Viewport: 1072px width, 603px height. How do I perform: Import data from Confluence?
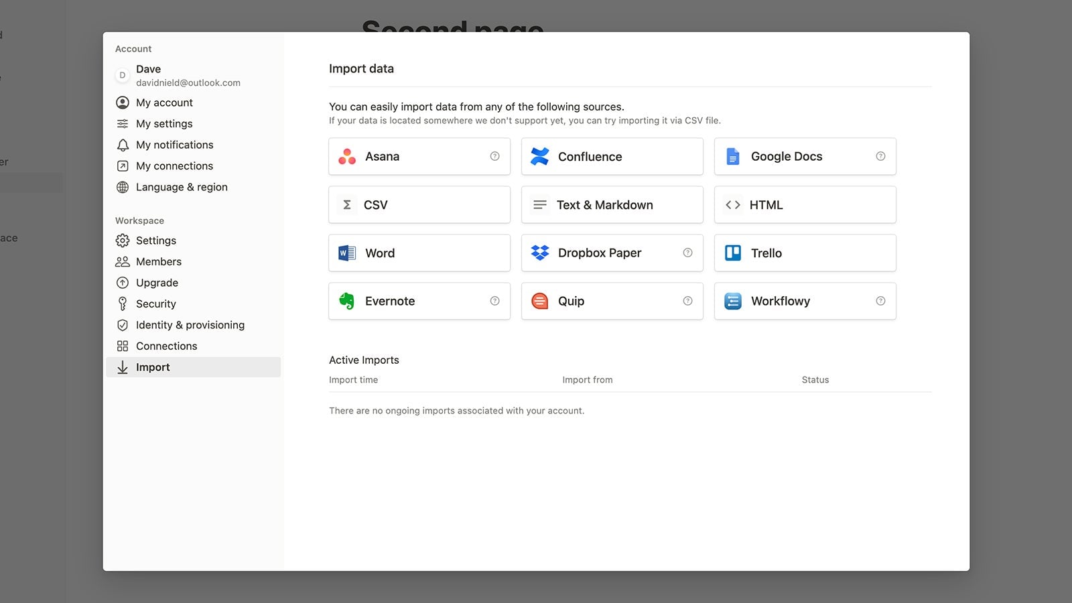coord(612,157)
